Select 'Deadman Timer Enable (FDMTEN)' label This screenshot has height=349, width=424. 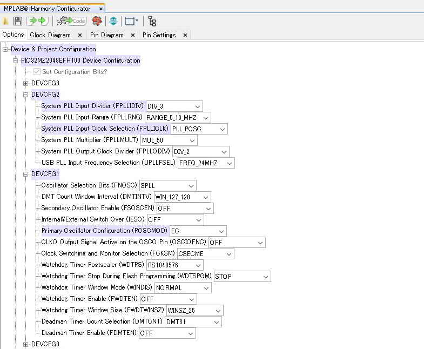coord(89,333)
